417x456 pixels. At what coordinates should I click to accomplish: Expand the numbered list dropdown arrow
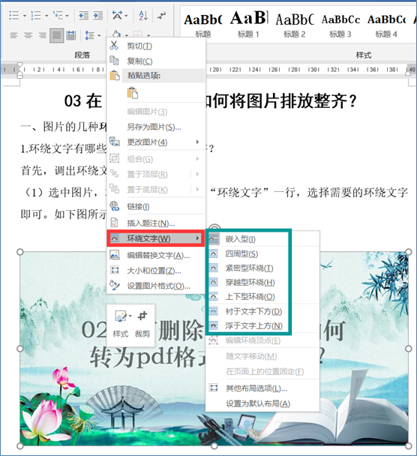tap(46, 16)
